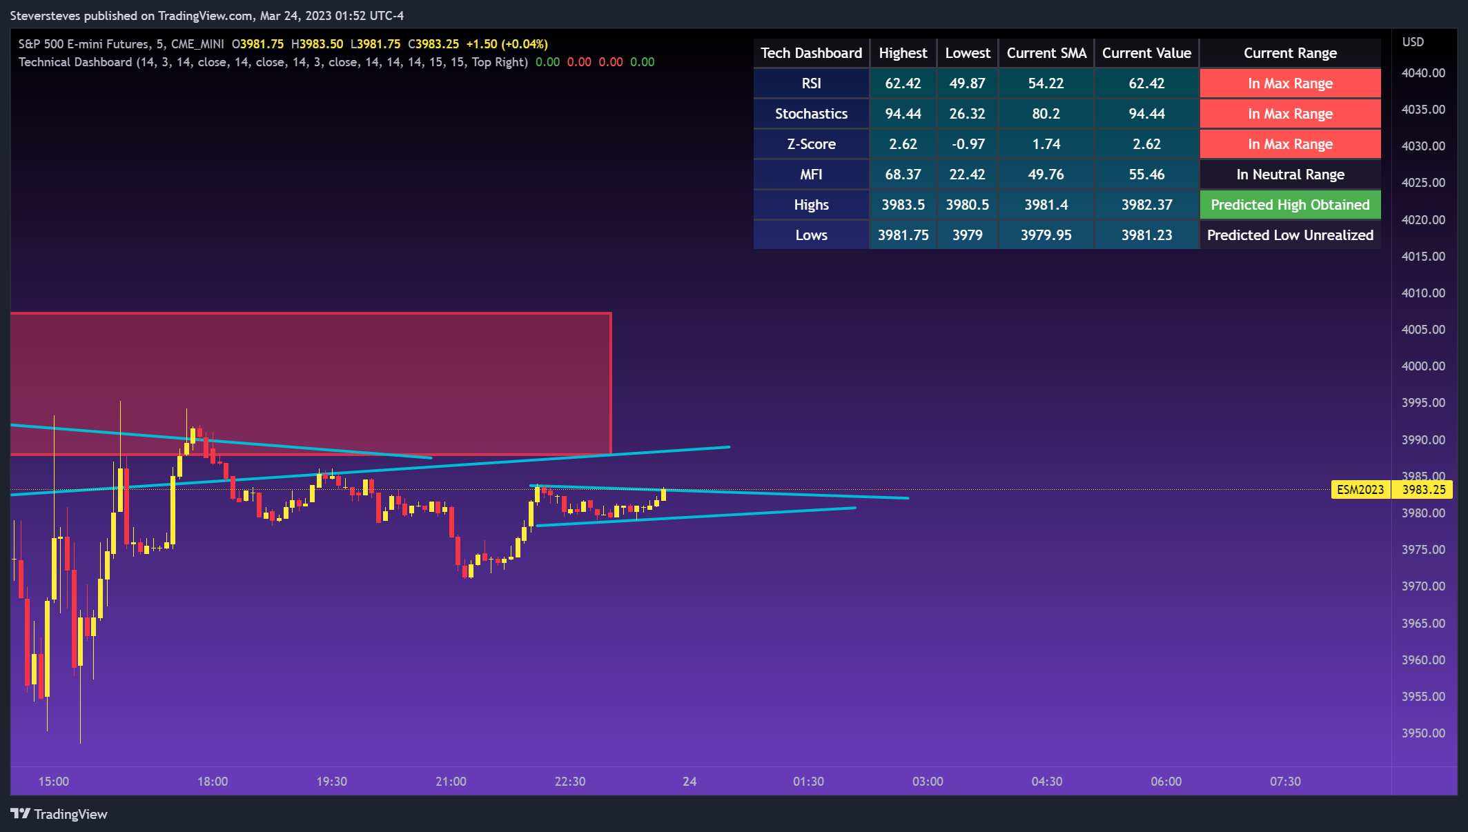Click the Lows row label
The height and width of the screenshot is (832, 1468).
811,235
